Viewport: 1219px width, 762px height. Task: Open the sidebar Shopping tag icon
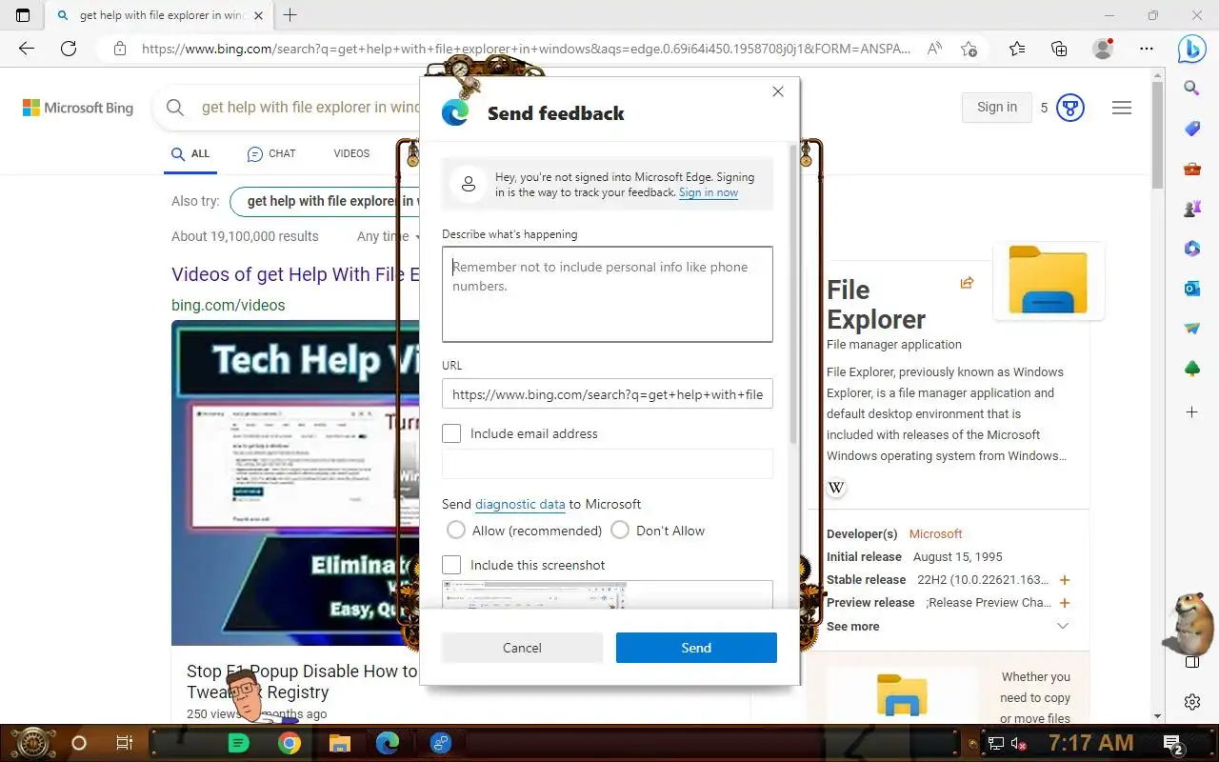point(1191,129)
